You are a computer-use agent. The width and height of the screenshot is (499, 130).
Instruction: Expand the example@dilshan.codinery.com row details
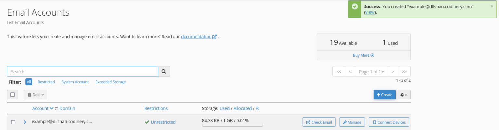25,122
